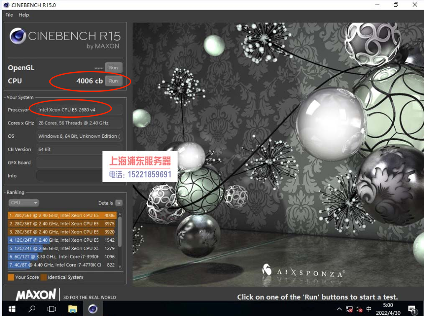The height and width of the screenshot is (316, 424).
Task: Open the Help menu
Action: (x=24, y=15)
